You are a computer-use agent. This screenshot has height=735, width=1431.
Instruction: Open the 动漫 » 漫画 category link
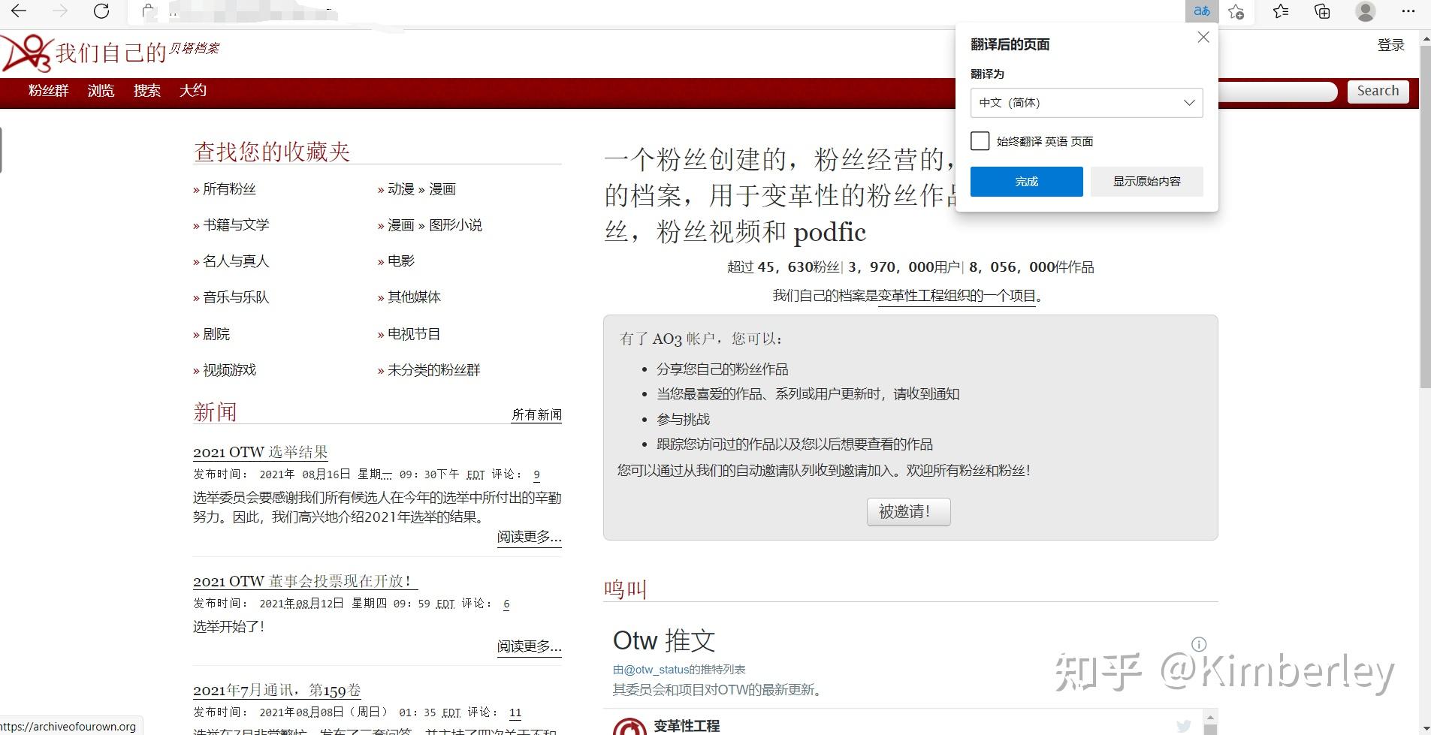point(421,189)
